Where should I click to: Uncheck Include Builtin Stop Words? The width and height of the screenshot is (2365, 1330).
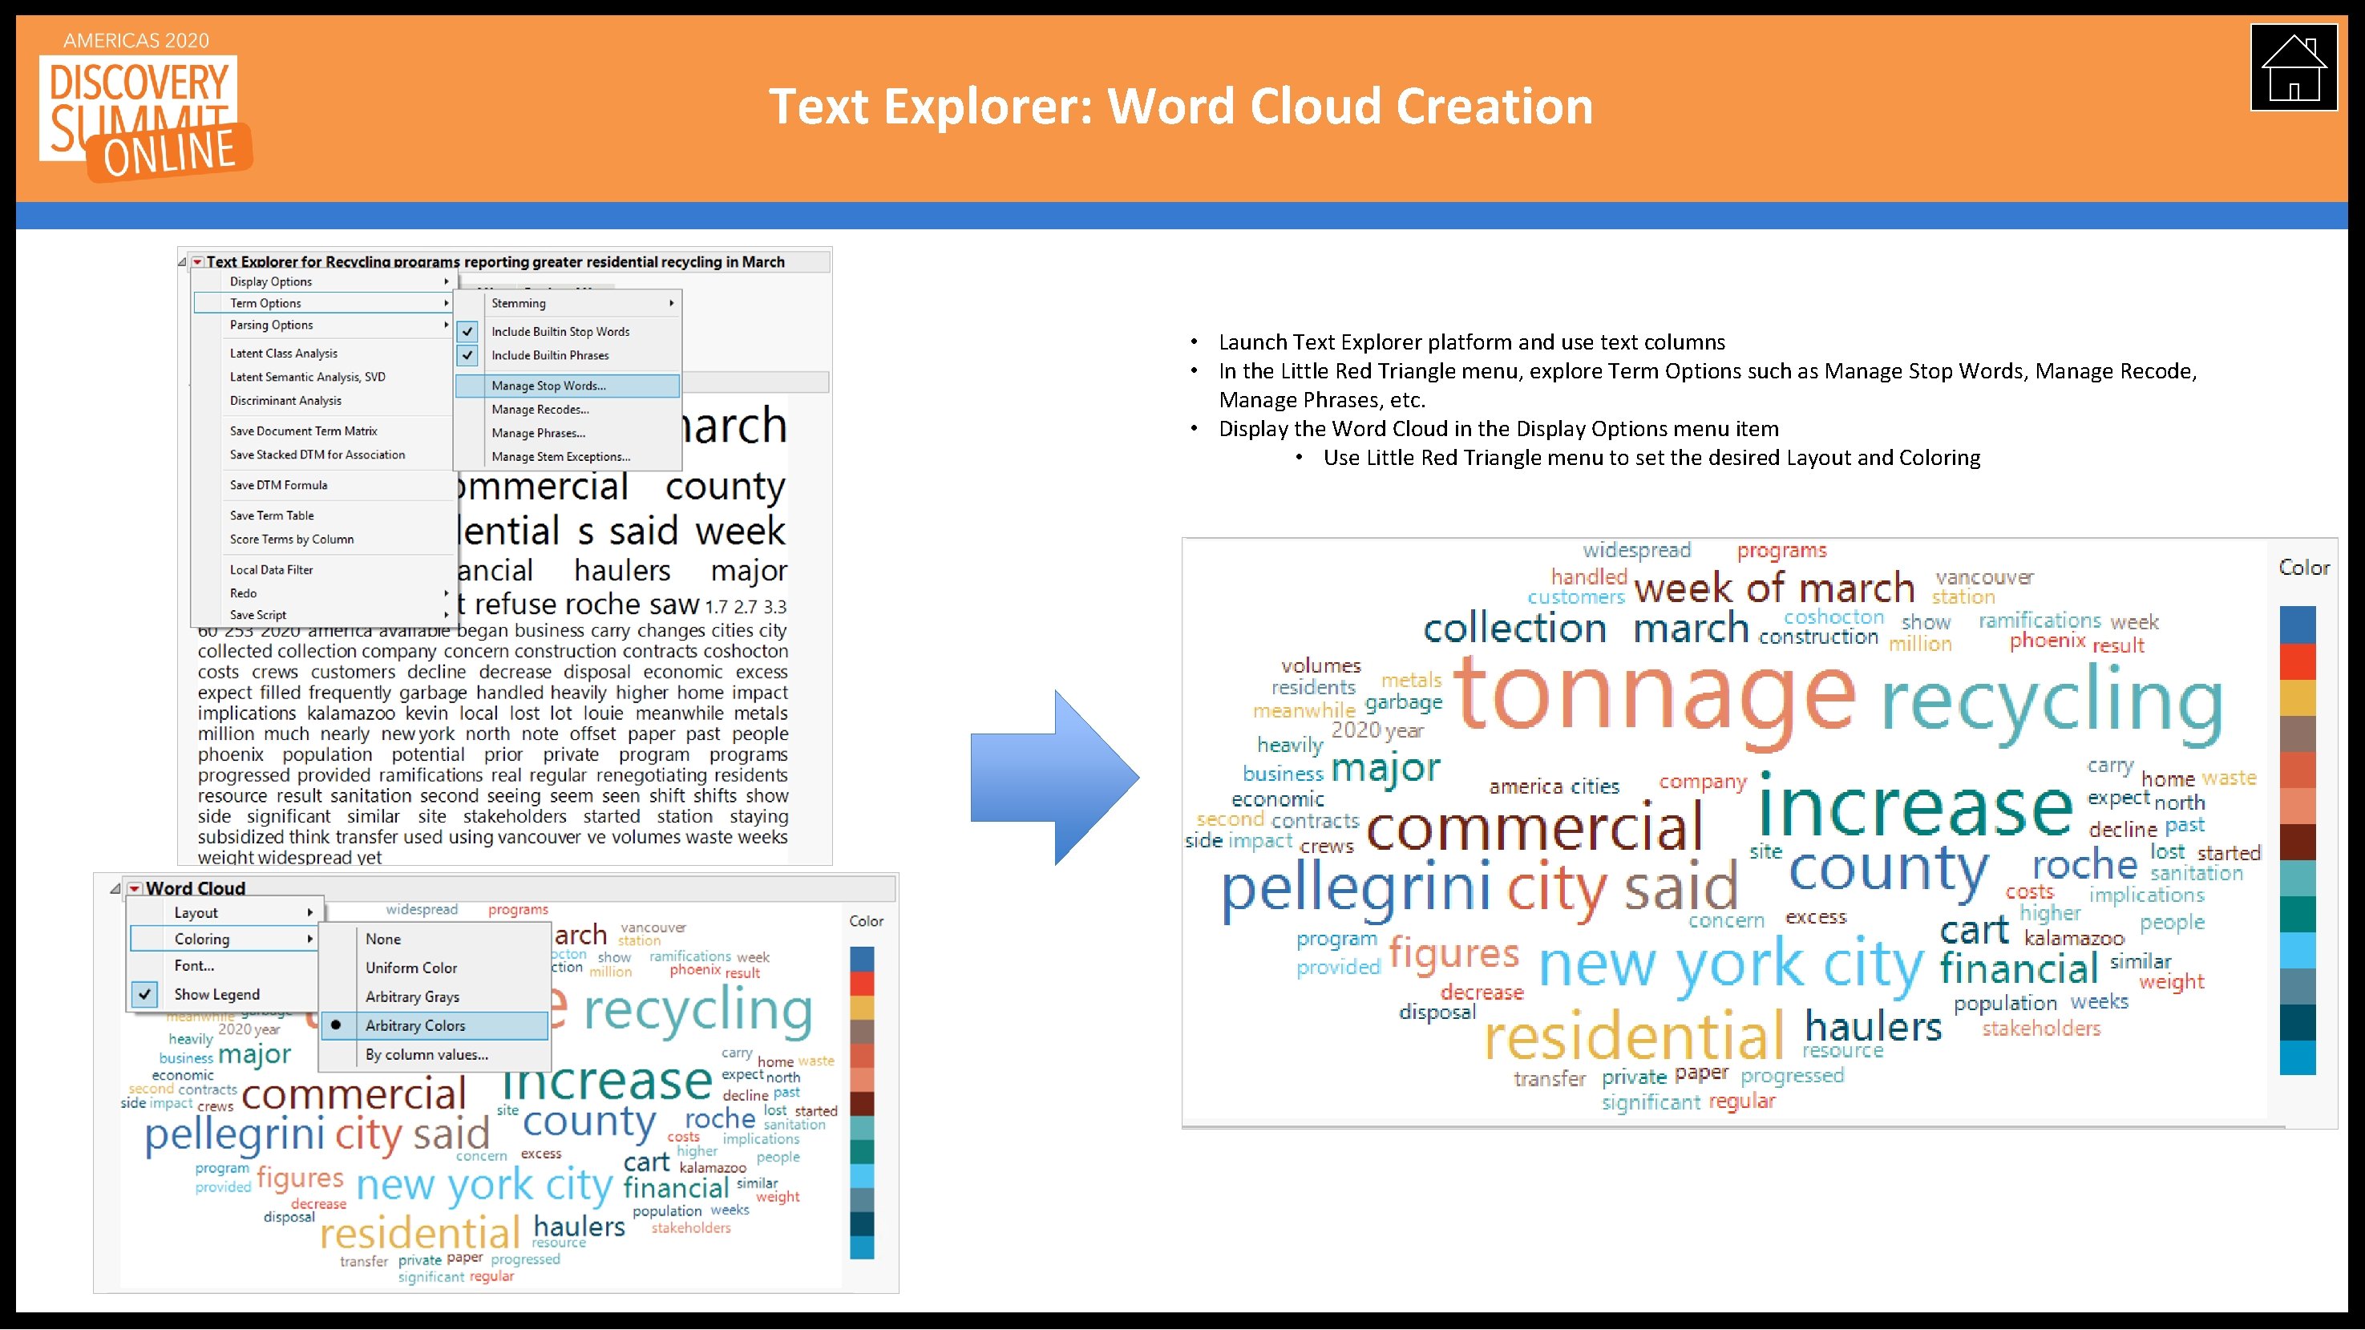click(468, 331)
